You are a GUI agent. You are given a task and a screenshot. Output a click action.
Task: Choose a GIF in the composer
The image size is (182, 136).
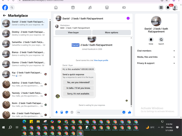click(72, 112)
